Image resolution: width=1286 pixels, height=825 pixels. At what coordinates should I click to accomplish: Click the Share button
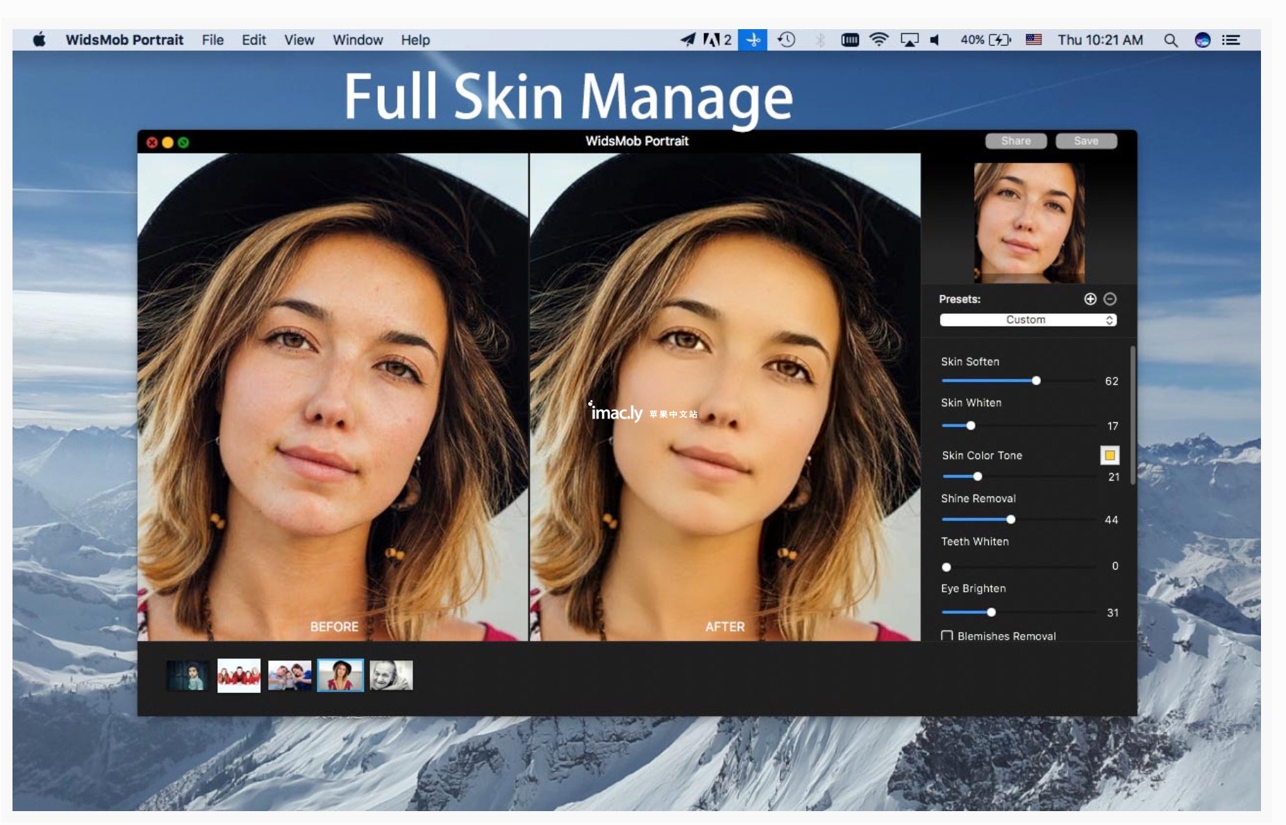pyautogui.click(x=1016, y=141)
